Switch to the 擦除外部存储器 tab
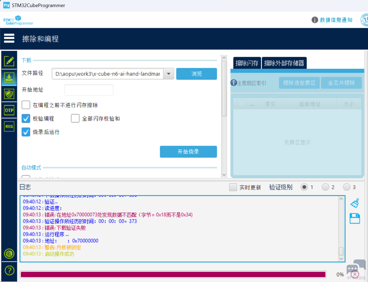This screenshot has width=368, height=282. 284,63
